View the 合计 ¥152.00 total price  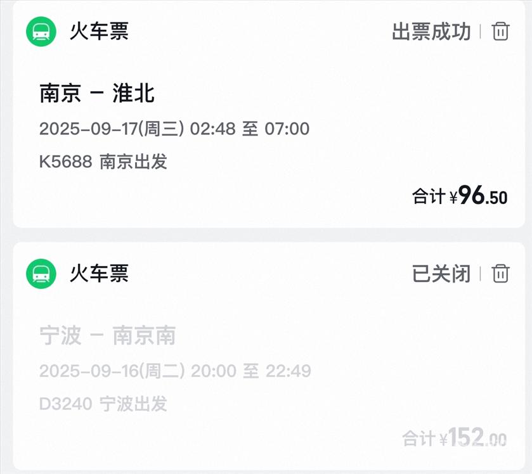[455, 437]
